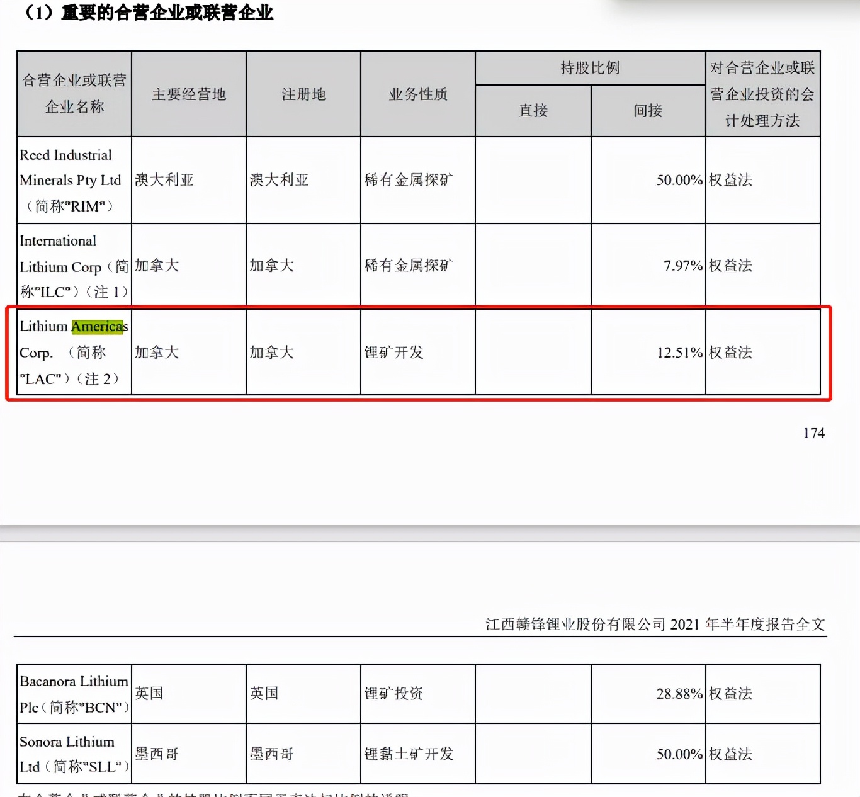Click page number 174

(x=813, y=433)
